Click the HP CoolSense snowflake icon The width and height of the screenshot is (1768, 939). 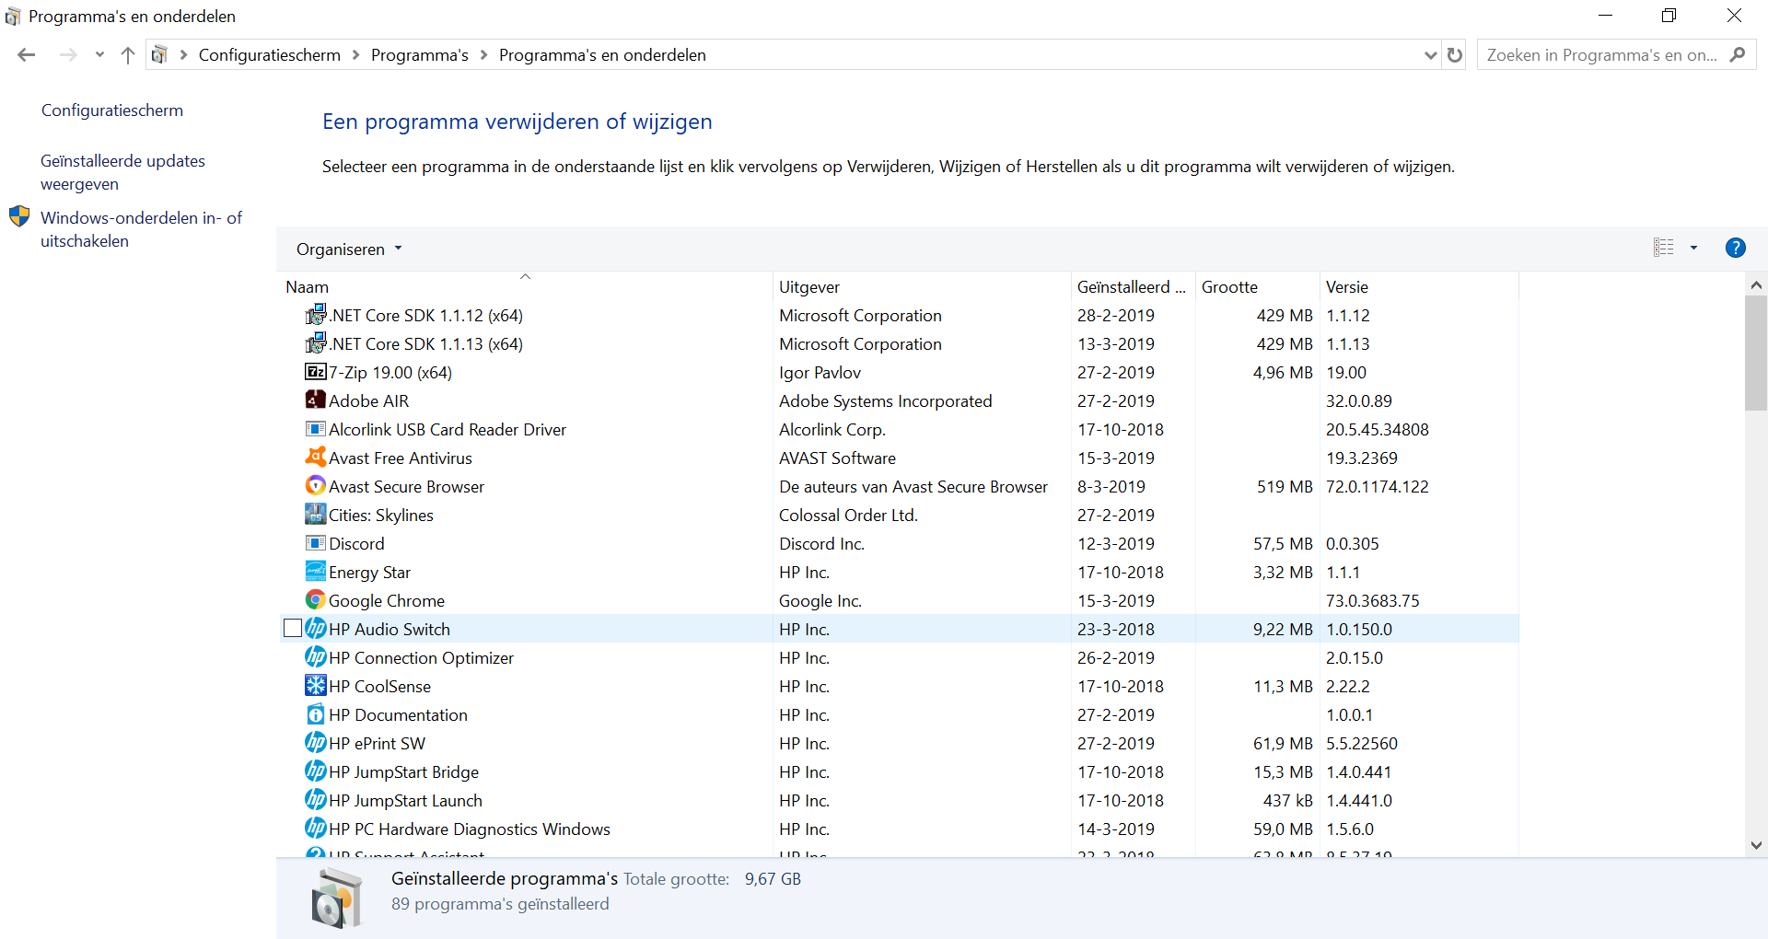pyautogui.click(x=316, y=686)
